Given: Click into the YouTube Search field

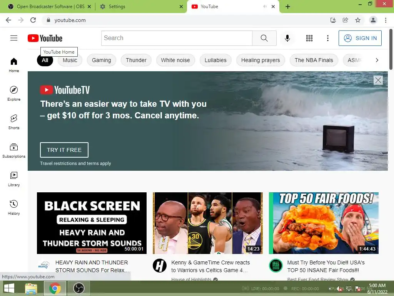Looking at the screenshot, I should tap(177, 38).
